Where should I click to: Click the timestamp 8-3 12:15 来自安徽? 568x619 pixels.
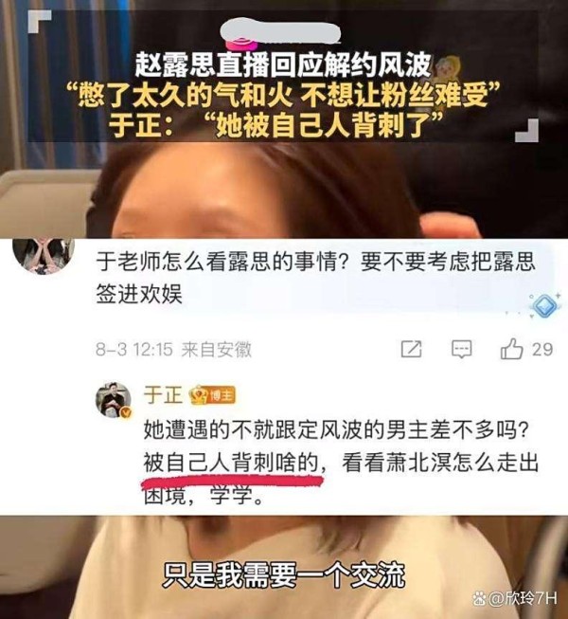tap(173, 350)
